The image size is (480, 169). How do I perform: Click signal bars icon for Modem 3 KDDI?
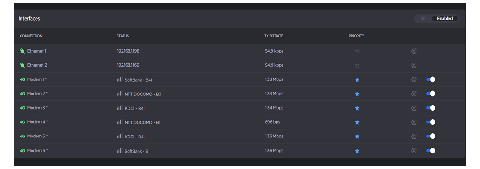[x=119, y=108]
